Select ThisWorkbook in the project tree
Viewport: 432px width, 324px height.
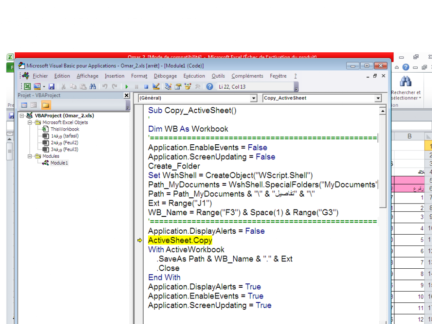pos(65,129)
